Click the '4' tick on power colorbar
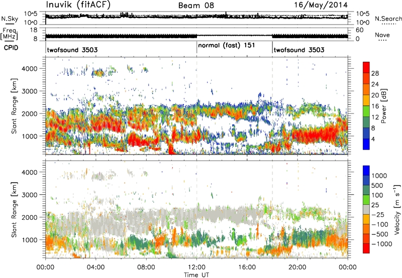Screen dimensions: 402x278 373,140
